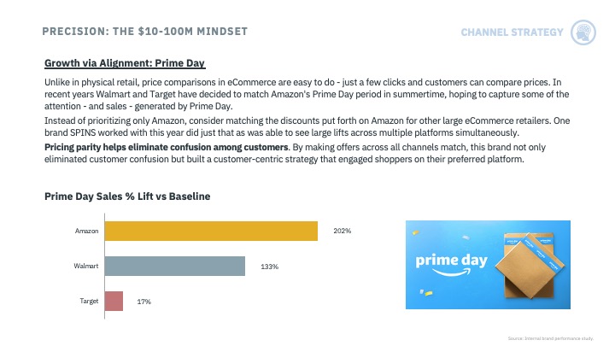Click the Precision: The $10-100M Mindset title
Image resolution: width=615 pixels, height=346 pixels.
144,32
